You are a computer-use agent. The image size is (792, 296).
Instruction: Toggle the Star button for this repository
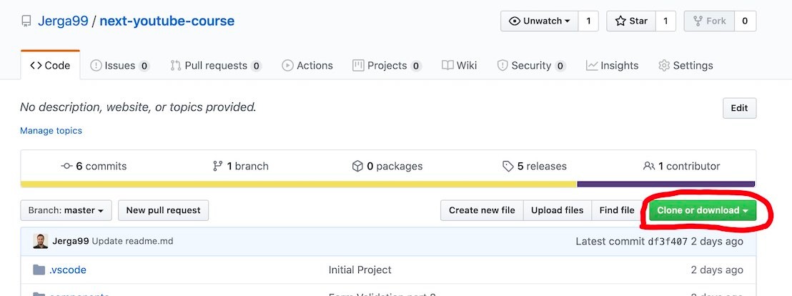click(x=629, y=21)
